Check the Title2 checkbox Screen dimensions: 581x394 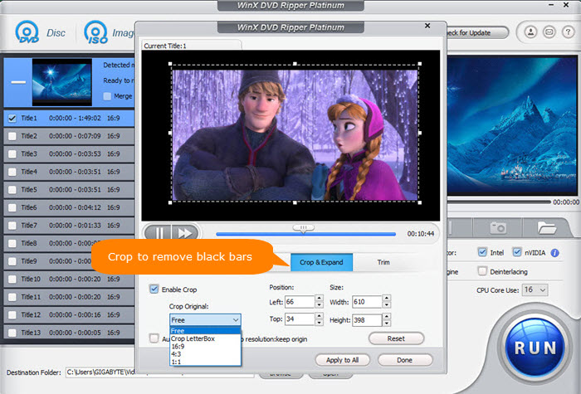tap(12, 136)
